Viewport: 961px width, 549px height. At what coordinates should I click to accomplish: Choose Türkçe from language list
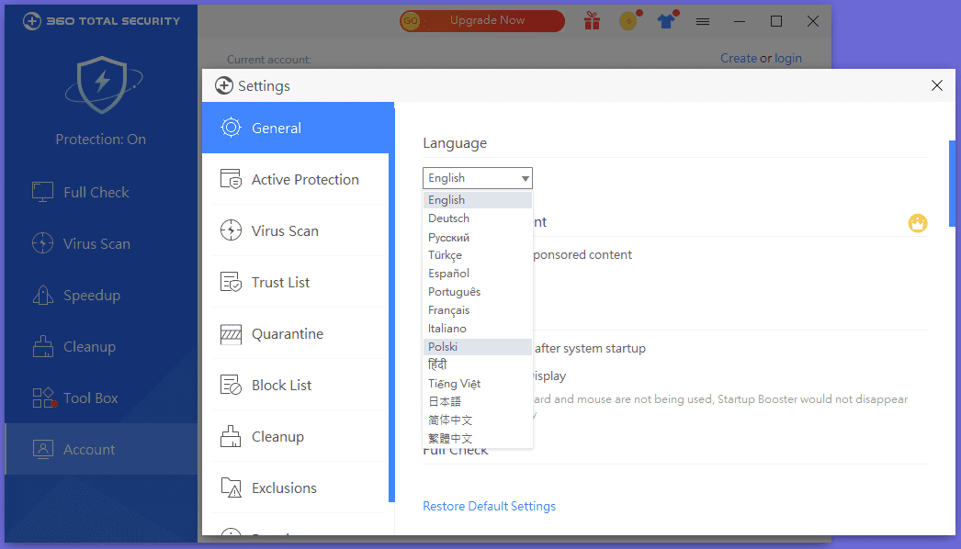point(478,255)
